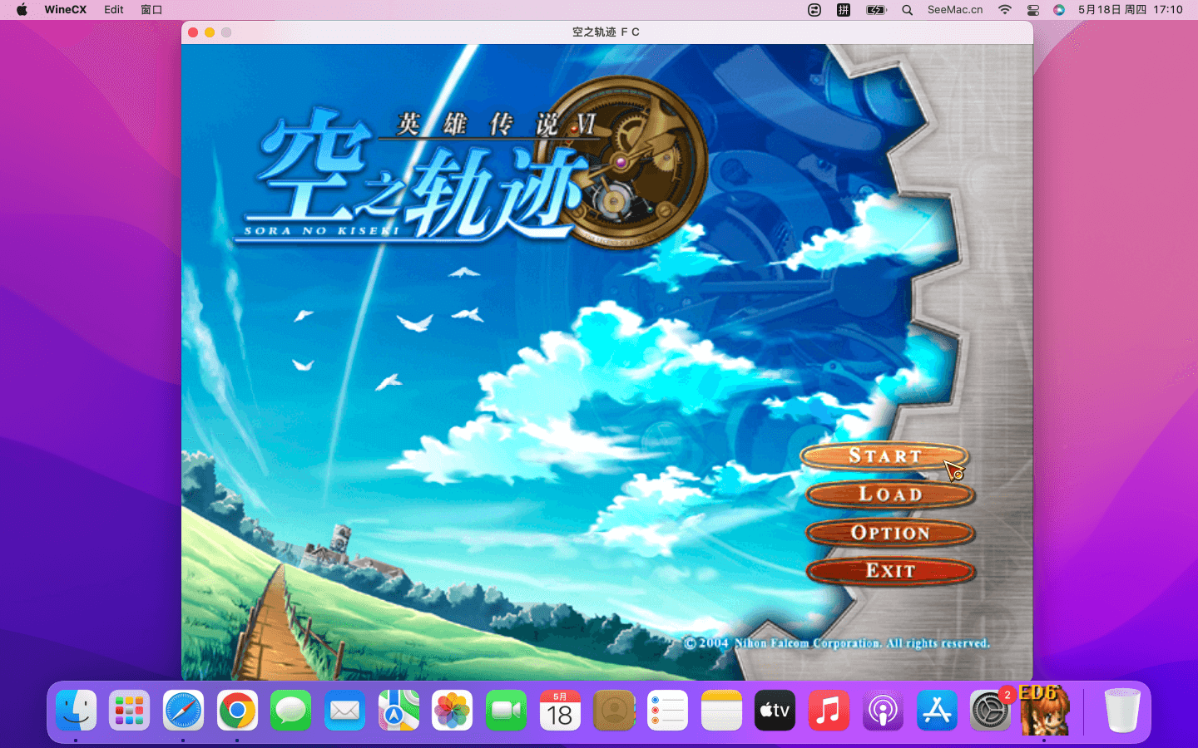Open the 窗口 menu
Viewport: 1198px width, 748px height.
151,10
